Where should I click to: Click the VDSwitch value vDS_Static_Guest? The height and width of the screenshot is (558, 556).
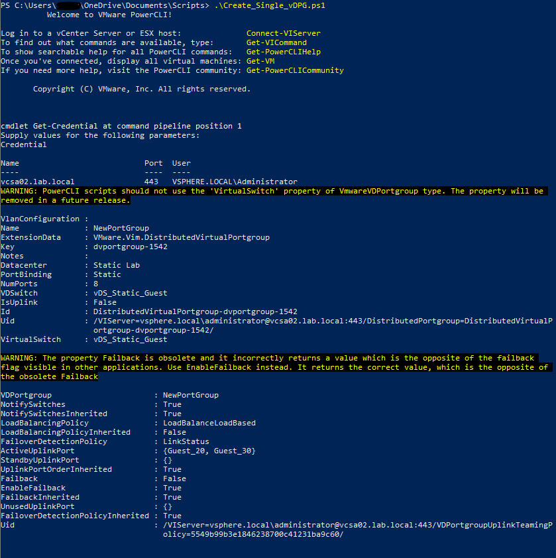click(x=131, y=293)
